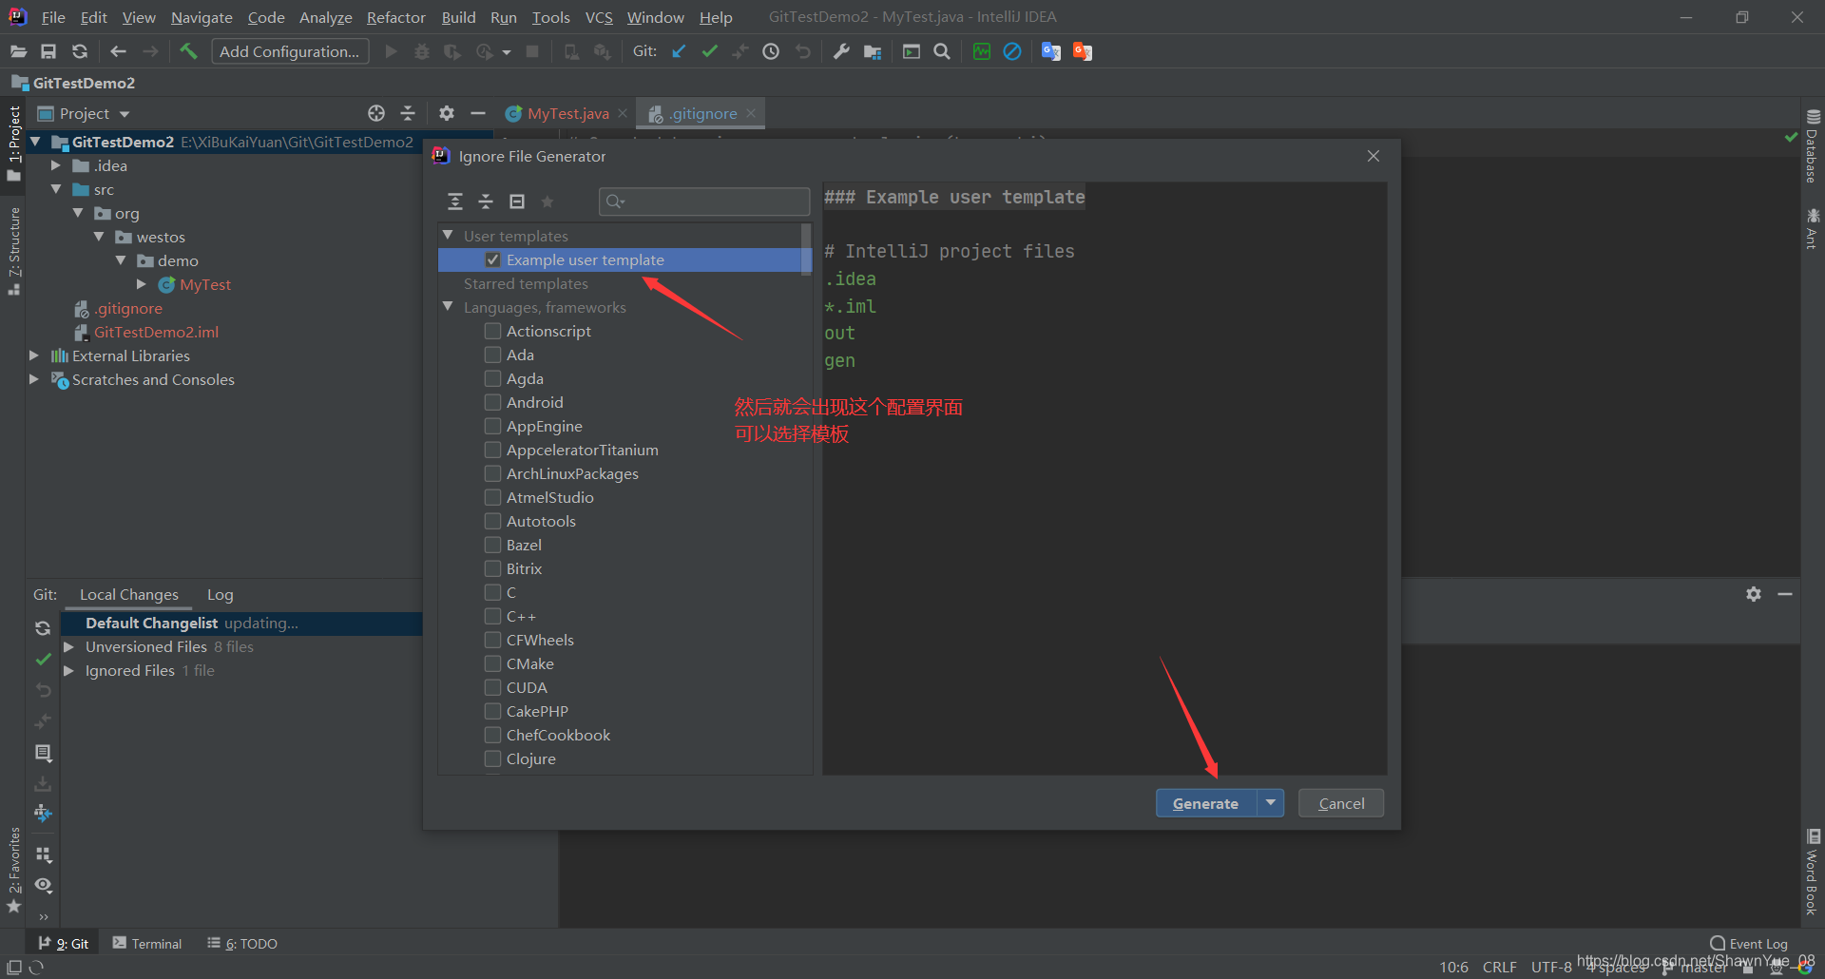The height and width of the screenshot is (979, 1825).
Task: Tick the Autotools template checkbox
Action: tap(492, 521)
